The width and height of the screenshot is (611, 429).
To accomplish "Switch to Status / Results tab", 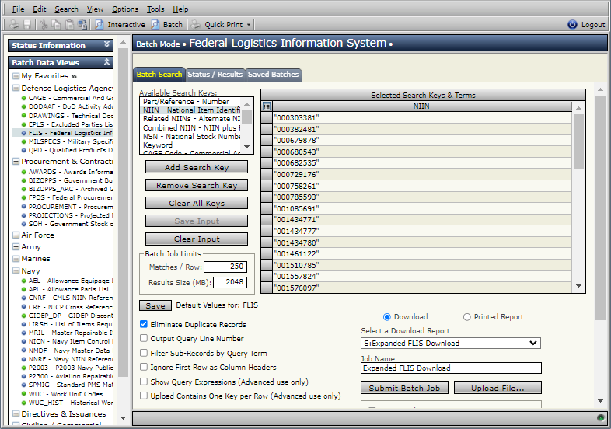I will [x=215, y=74].
